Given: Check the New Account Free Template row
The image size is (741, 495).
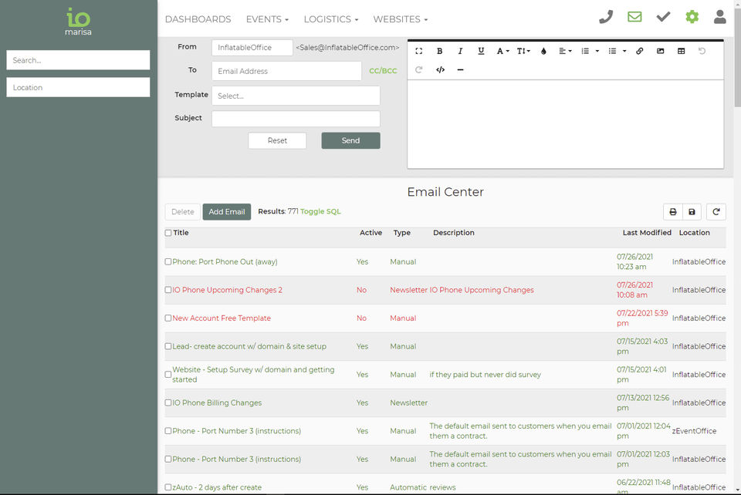Looking at the screenshot, I should 168,318.
